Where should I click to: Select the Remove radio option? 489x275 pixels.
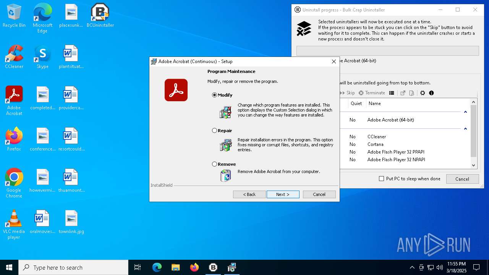pos(214,164)
